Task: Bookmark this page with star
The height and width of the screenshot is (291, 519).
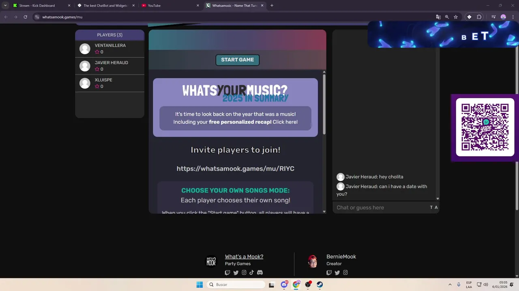Action: point(456,17)
